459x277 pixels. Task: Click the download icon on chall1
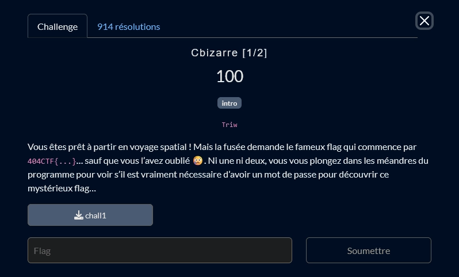pyautogui.click(x=79, y=216)
